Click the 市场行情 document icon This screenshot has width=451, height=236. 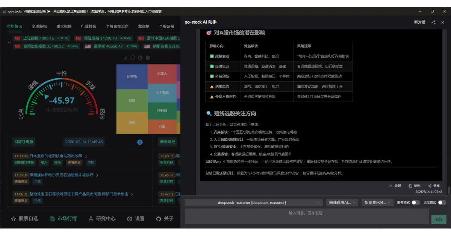(52, 219)
